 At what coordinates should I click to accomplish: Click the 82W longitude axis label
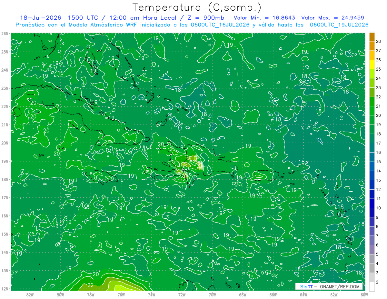(x=30, y=294)
